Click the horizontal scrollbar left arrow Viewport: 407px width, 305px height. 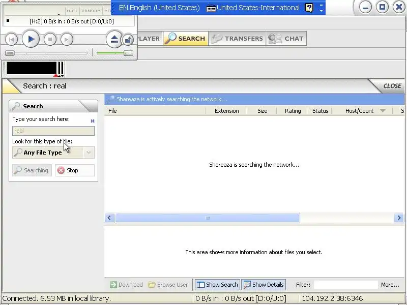109,218
